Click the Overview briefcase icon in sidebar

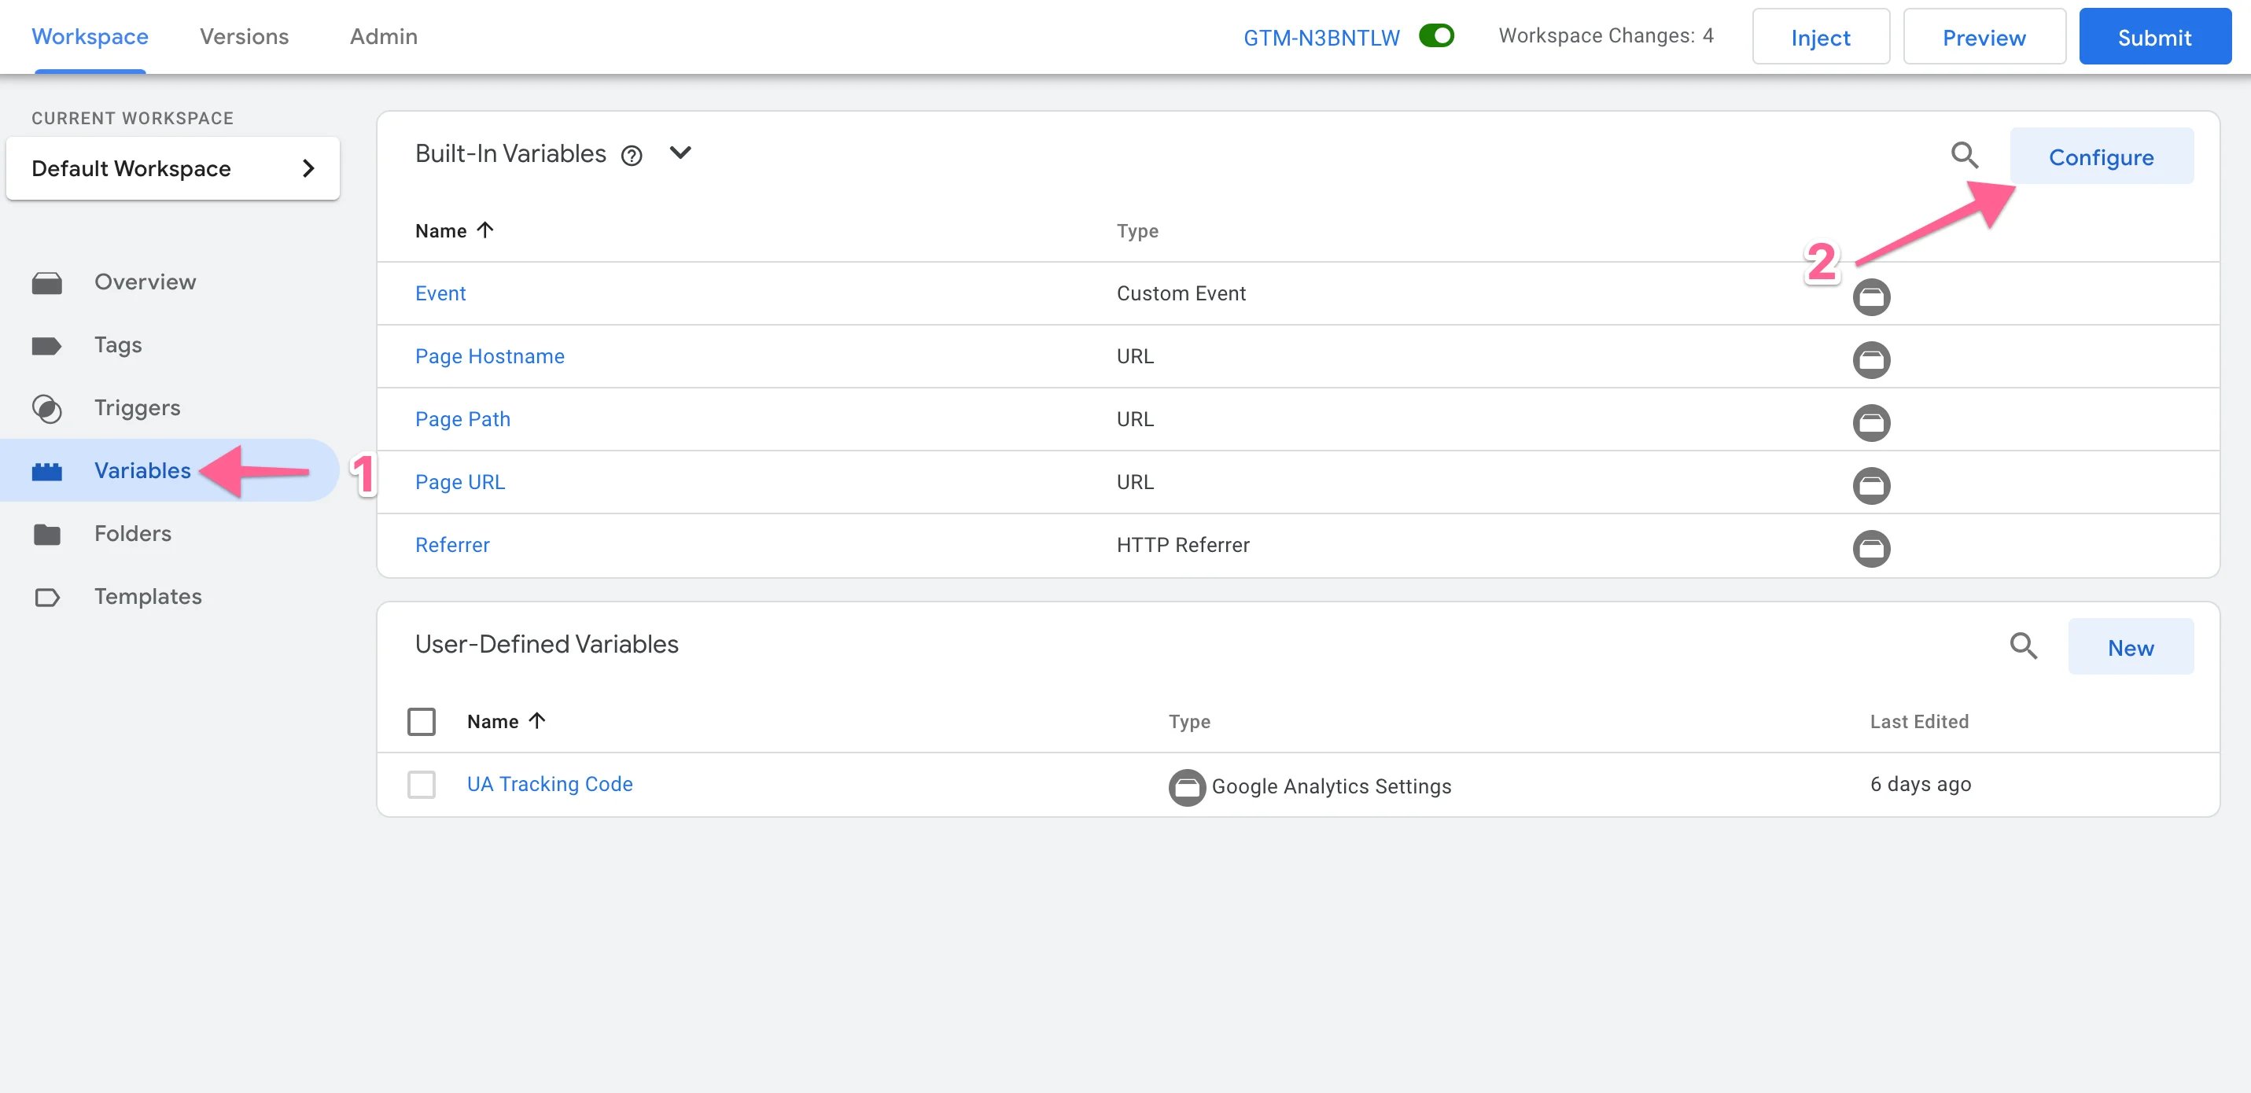(46, 283)
